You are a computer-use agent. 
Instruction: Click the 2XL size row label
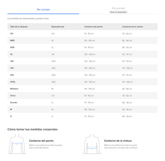pyautogui.click(x=12, y=61)
